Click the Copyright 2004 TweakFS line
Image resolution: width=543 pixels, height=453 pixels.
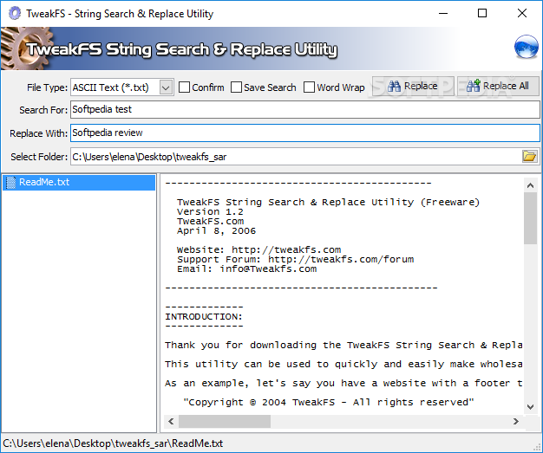pyautogui.click(x=328, y=402)
